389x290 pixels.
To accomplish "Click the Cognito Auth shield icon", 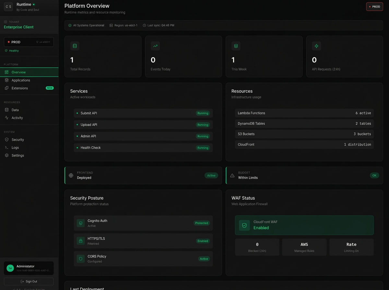I will pos(80,223).
